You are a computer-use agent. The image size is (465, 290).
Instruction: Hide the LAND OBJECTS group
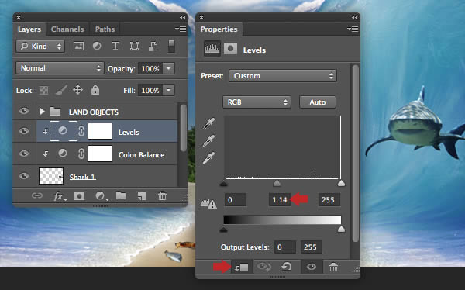pos(24,111)
